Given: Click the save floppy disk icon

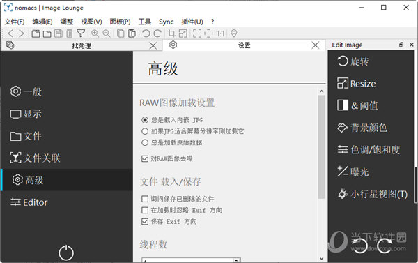Looking at the screenshot, I should (59, 33).
